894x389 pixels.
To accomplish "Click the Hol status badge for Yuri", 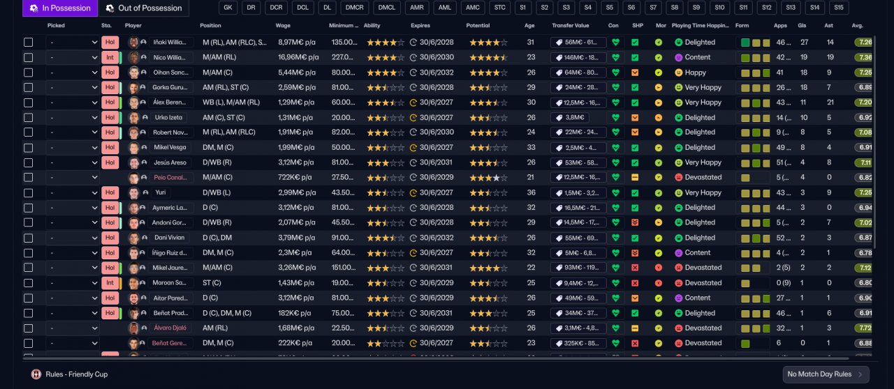I will [x=110, y=193].
